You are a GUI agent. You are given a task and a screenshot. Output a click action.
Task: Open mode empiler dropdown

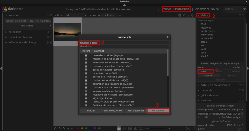pos(220,67)
